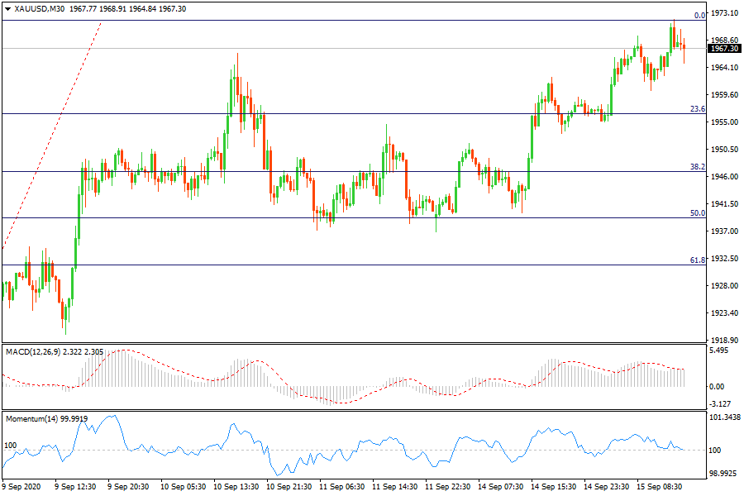Click the 15 Sep 08:30 time axis label
The height and width of the screenshot is (496, 744).
(661, 487)
